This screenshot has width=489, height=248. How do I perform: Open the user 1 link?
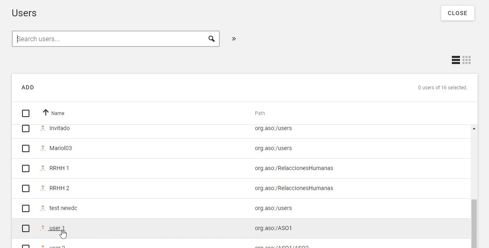point(57,228)
